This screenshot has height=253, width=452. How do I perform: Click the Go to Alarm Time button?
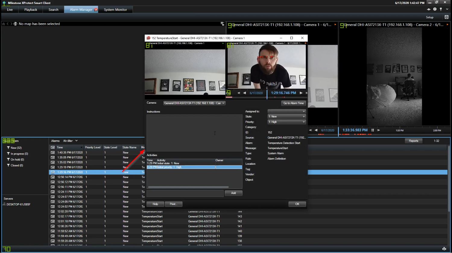293,103
